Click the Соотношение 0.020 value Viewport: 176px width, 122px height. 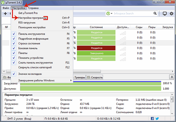pyautogui.click(x=138, y=112)
